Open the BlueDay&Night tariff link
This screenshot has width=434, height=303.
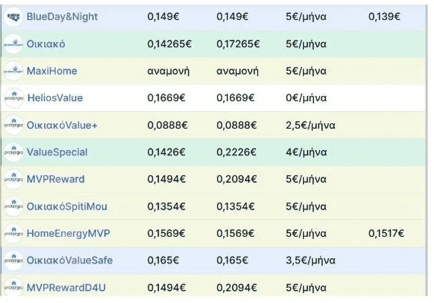[x=62, y=17]
